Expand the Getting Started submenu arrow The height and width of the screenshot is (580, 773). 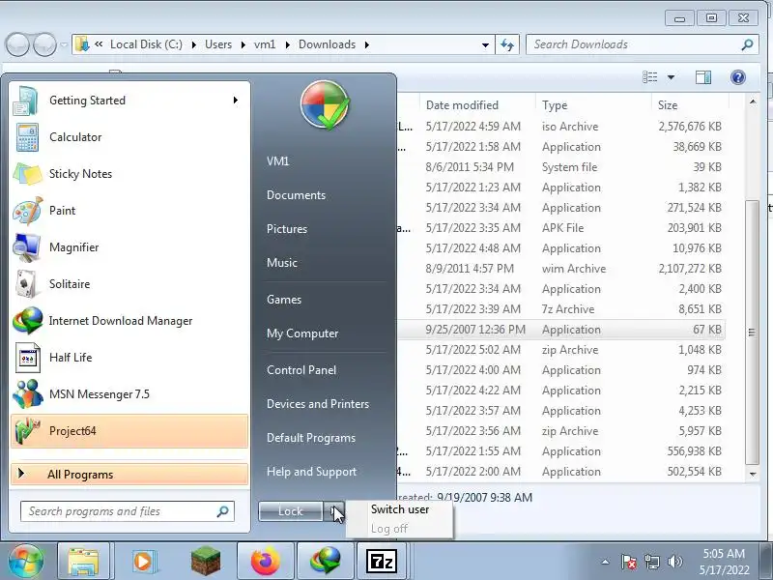tap(236, 101)
